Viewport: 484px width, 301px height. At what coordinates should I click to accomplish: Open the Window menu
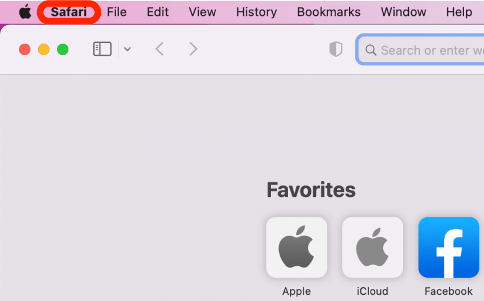404,12
